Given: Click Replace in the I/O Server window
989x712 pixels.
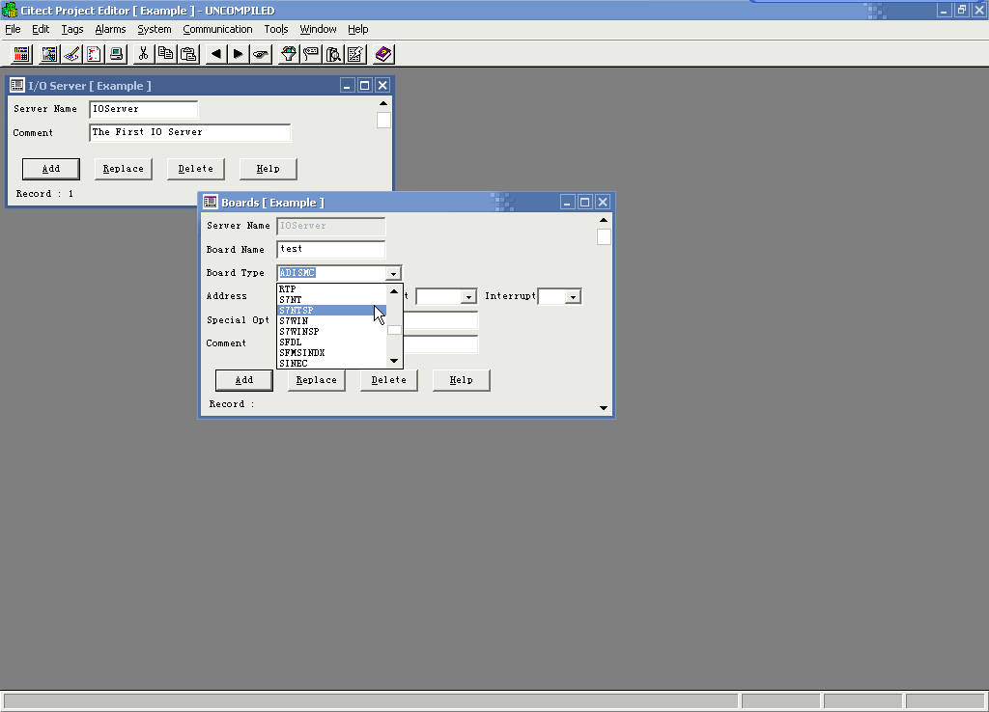Looking at the screenshot, I should pos(124,169).
